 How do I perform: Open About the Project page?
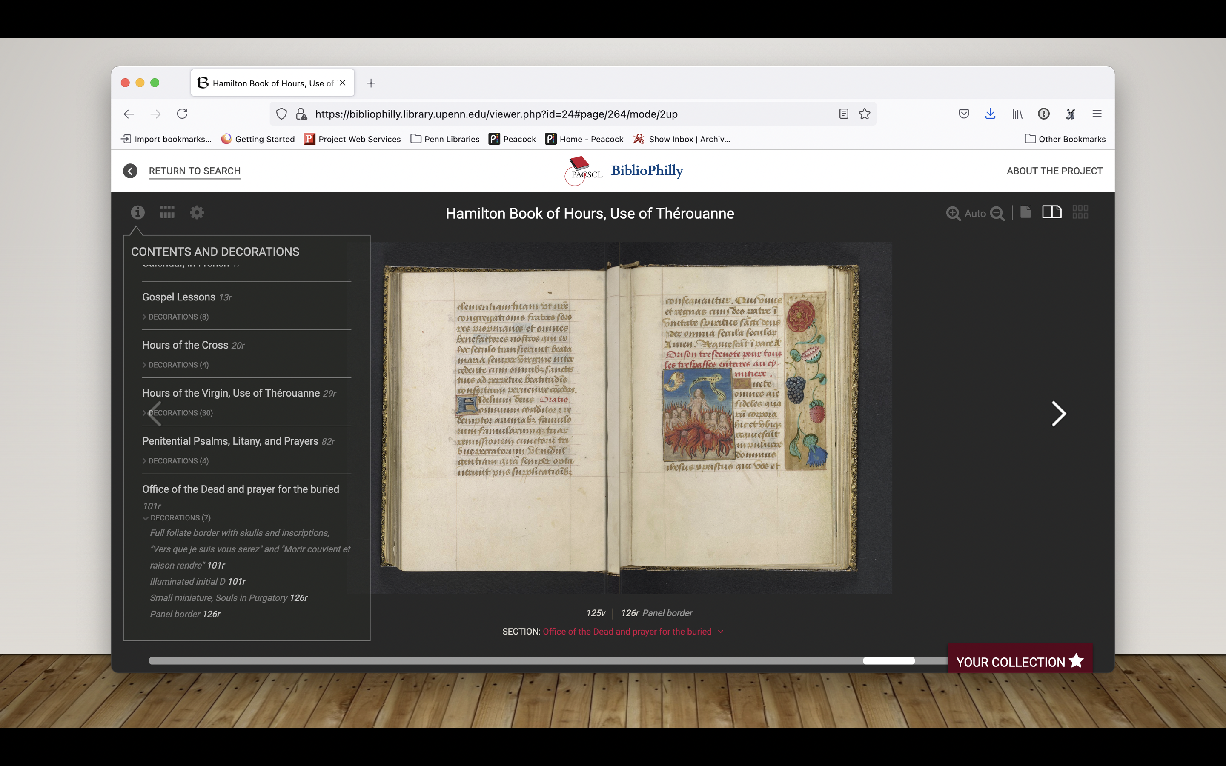click(1054, 171)
